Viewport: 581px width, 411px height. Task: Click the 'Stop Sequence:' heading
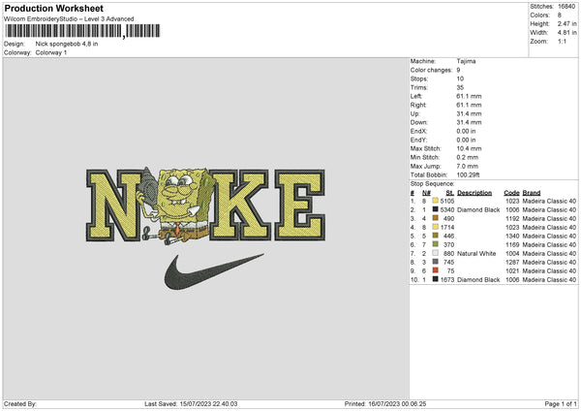click(432, 183)
